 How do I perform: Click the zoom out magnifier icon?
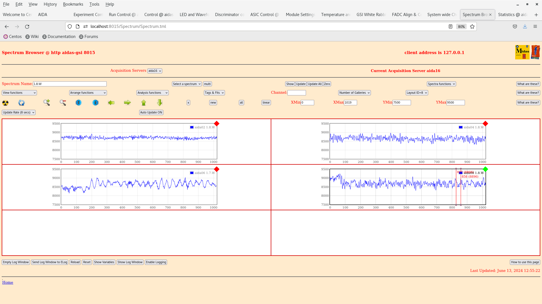[x=63, y=102]
